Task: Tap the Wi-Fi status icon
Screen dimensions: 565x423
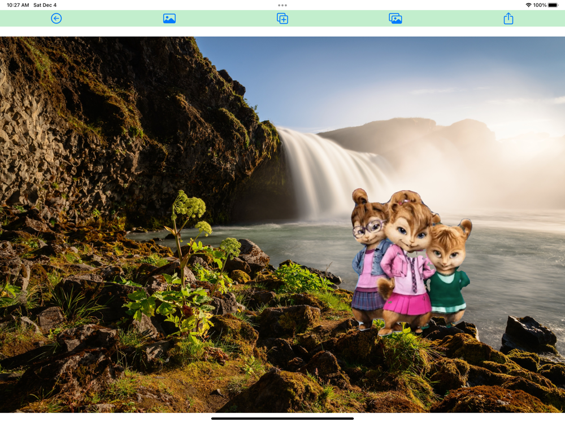Action: (x=529, y=5)
